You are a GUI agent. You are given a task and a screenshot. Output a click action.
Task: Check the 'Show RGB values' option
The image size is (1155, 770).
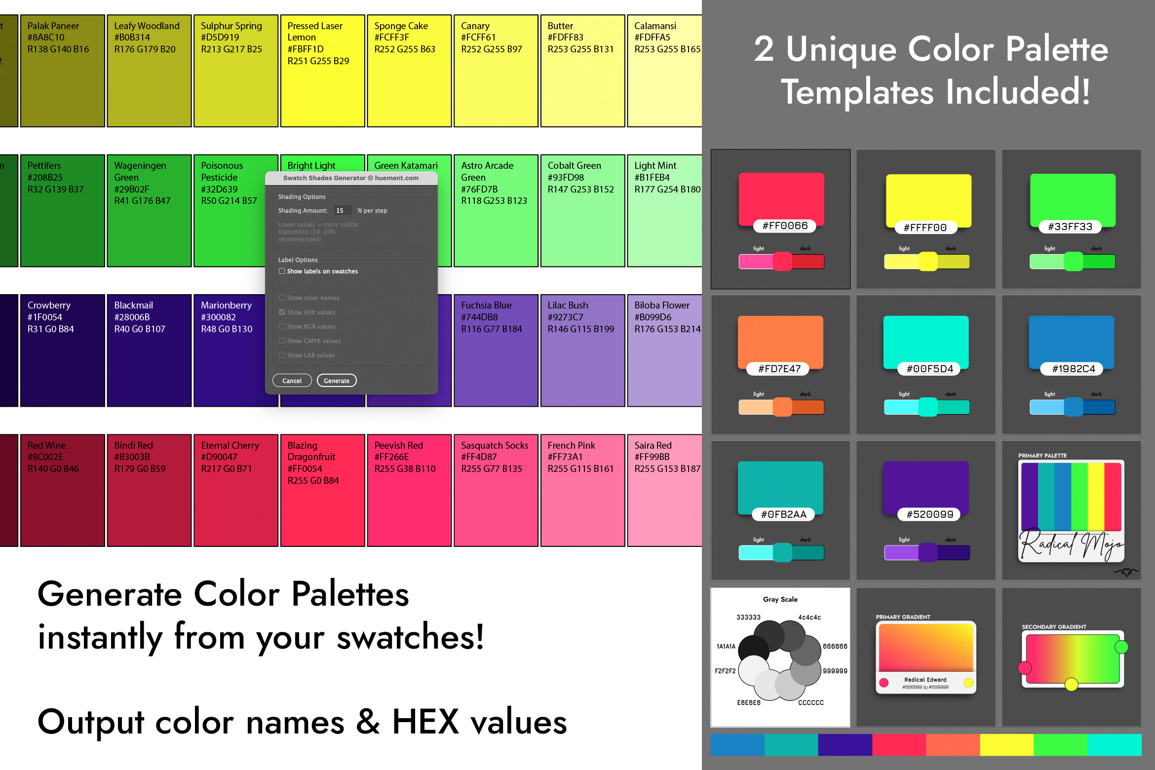click(282, 326)
